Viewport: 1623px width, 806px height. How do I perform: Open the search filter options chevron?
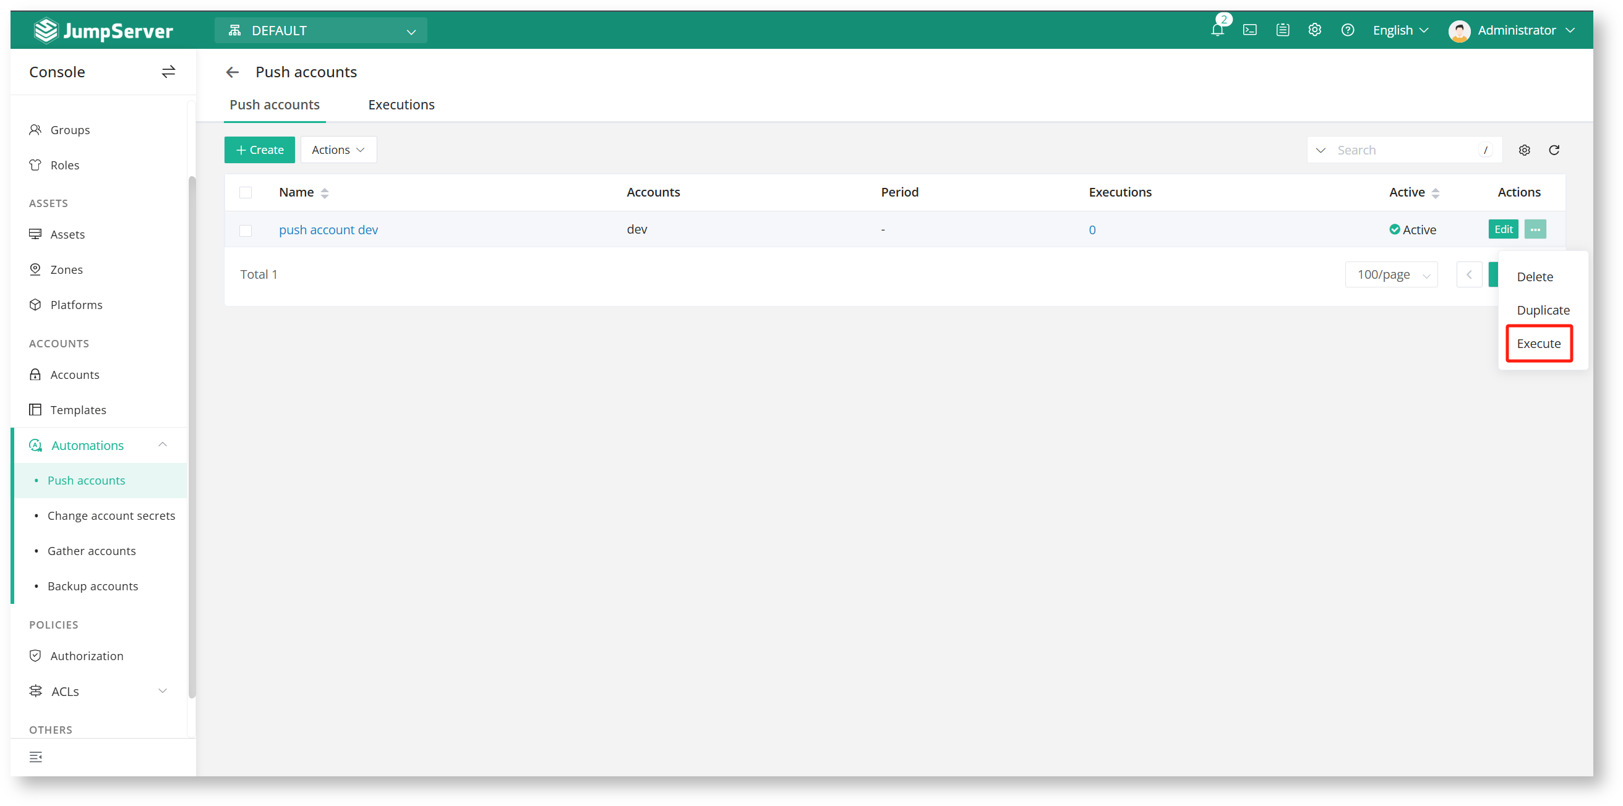coord(1321,150)
